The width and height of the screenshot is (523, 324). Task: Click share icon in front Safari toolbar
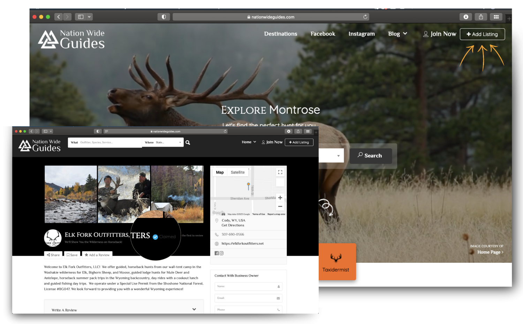(x=298, y=131)
